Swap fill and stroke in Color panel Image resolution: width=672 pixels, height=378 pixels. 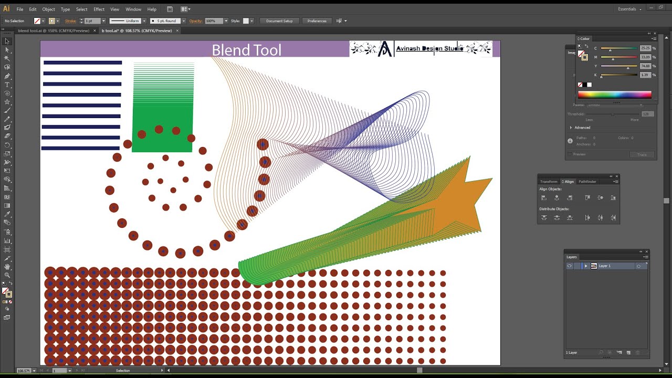coord(587,46)
